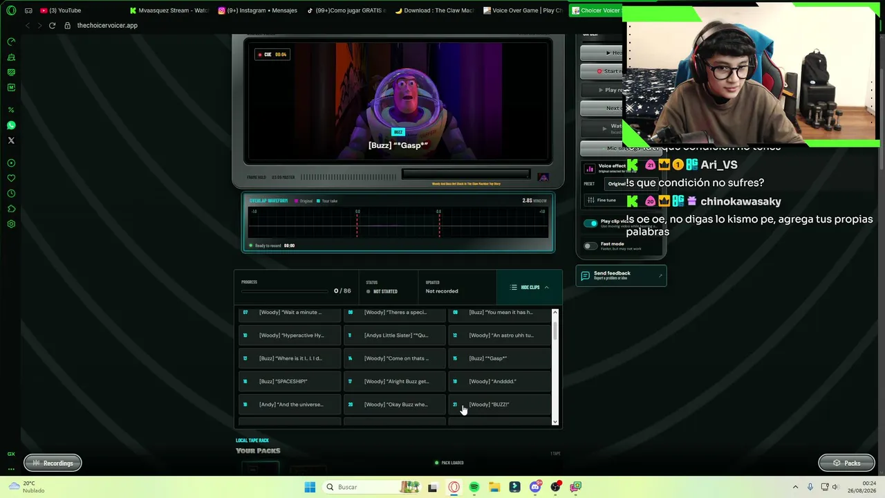Select clip 11 Andys Little Sister
Viewport: 885px width, 498px height.
click(395, 335)
